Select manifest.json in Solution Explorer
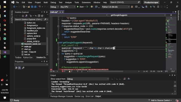 tap(32, 31)
